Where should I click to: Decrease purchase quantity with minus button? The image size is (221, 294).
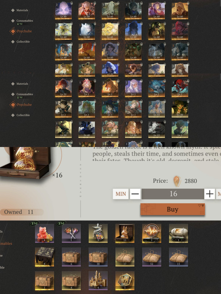[135, 194]
